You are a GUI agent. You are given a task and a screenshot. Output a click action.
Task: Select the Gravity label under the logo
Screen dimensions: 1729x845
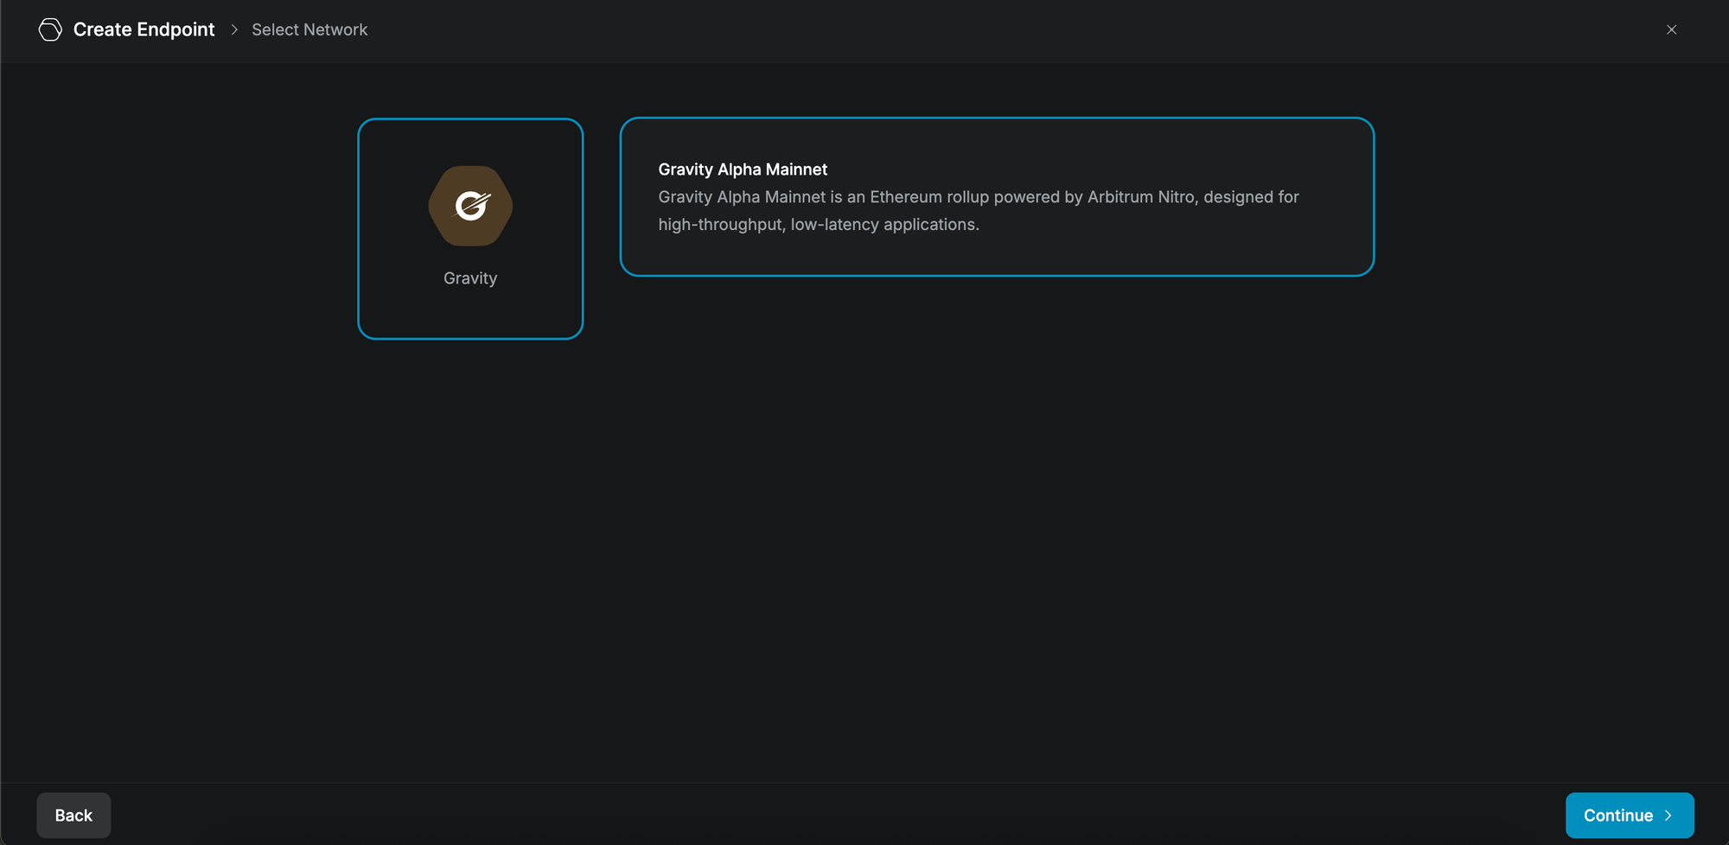470,278
